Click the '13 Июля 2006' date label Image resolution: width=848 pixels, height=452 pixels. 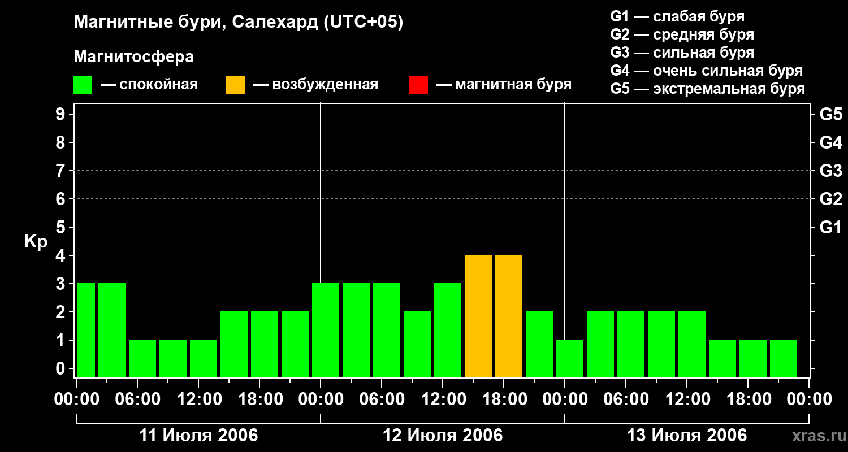click(x=687, y=436)
